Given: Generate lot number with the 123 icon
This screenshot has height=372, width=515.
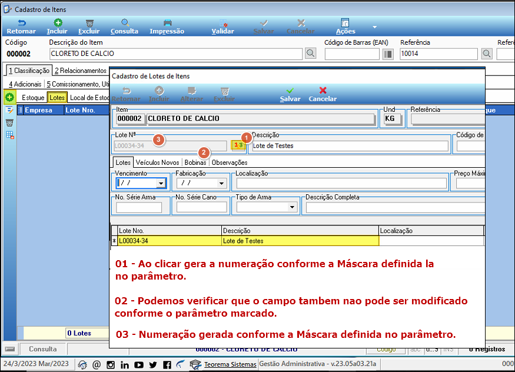Looking at the screenshot, I should point(238,145).
